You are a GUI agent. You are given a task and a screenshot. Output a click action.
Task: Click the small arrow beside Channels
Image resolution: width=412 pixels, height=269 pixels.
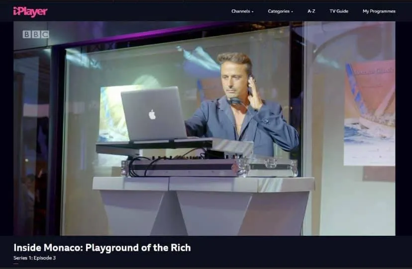click(252, 11)
